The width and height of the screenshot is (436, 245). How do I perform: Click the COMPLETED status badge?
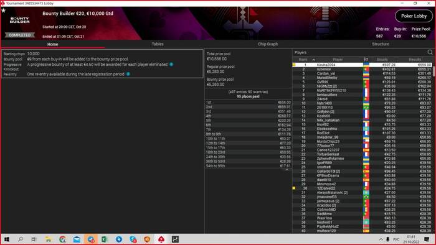pos(19,35)
